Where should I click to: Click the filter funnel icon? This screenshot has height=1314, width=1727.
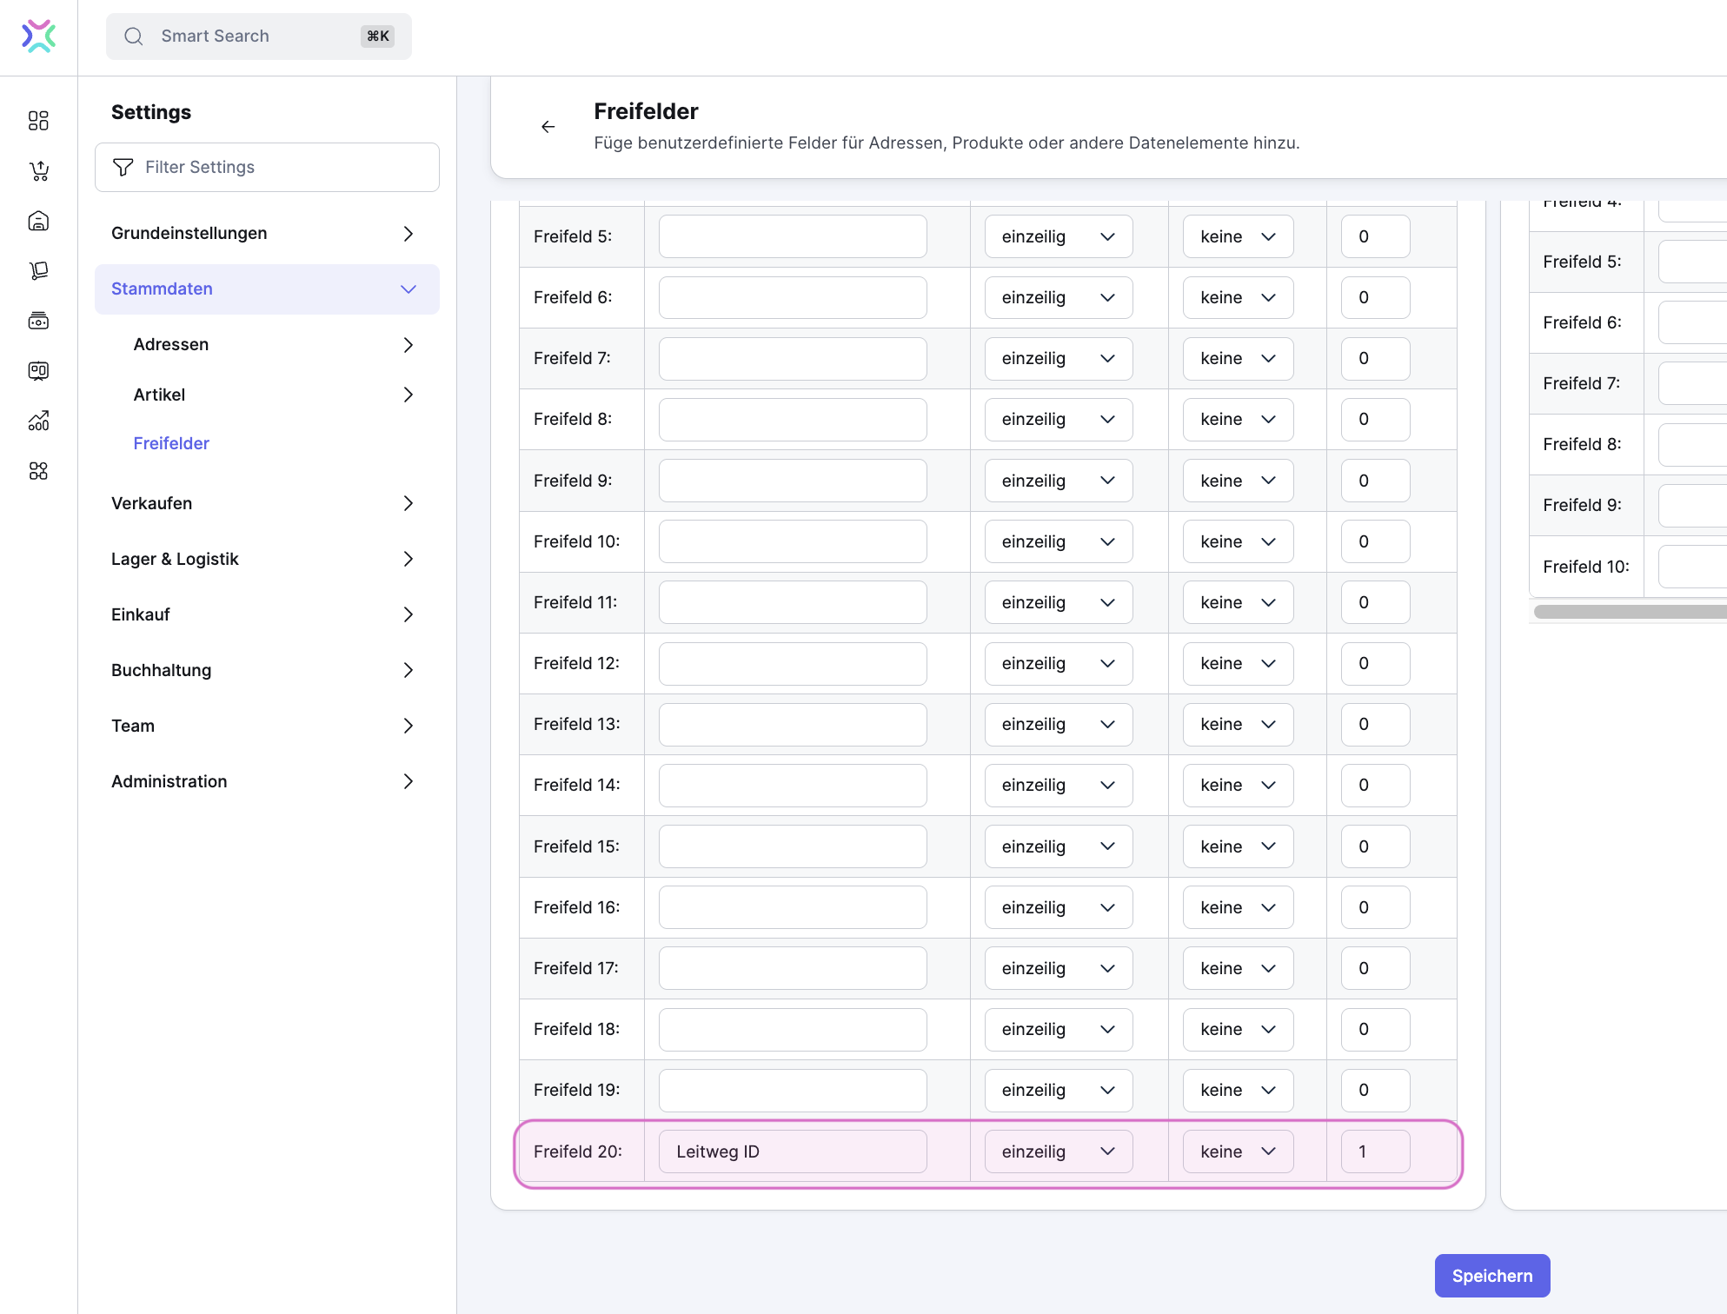[x=123, y=167]
